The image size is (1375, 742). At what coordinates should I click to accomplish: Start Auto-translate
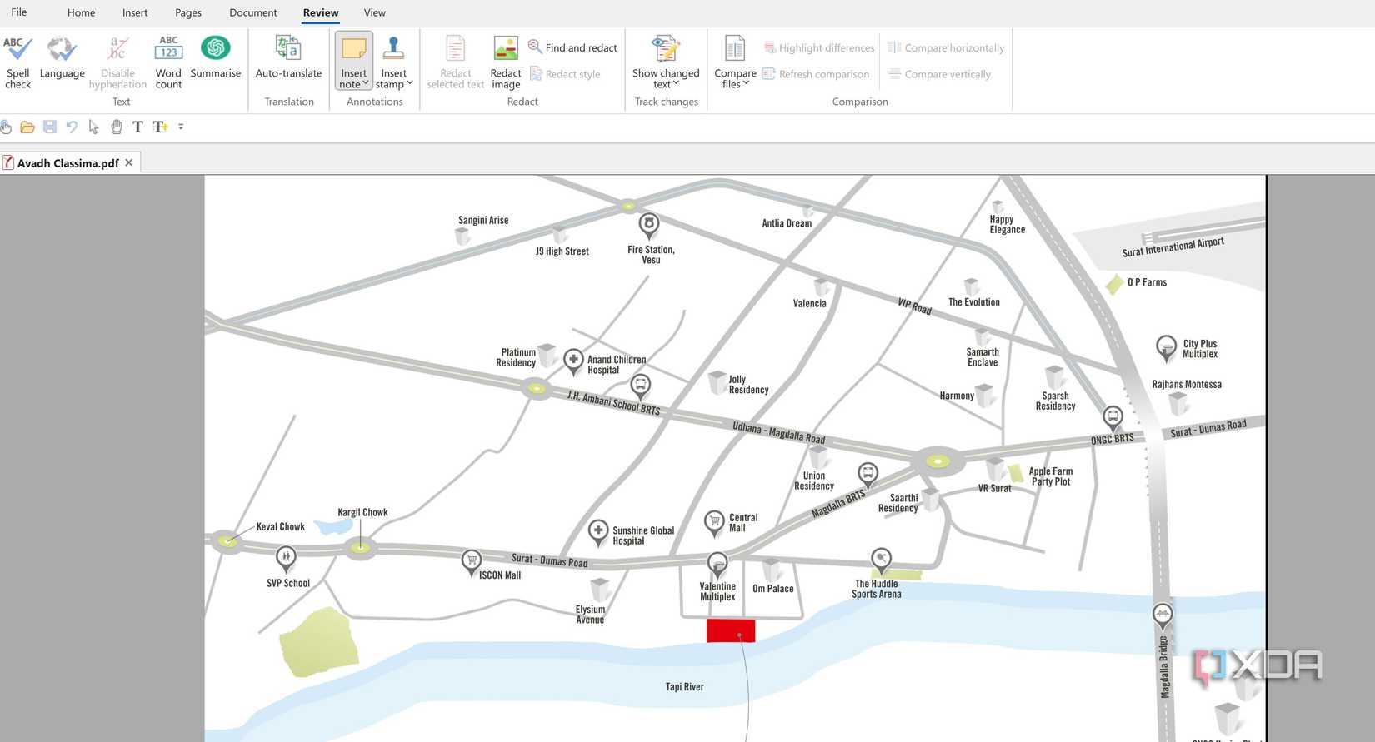288,58
